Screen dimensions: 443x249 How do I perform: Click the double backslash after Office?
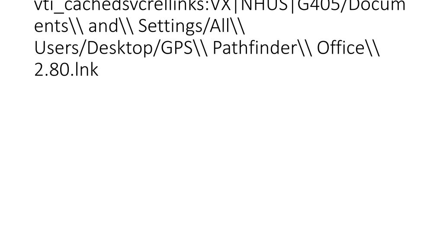pyautogui.click(x=372, y=48)
